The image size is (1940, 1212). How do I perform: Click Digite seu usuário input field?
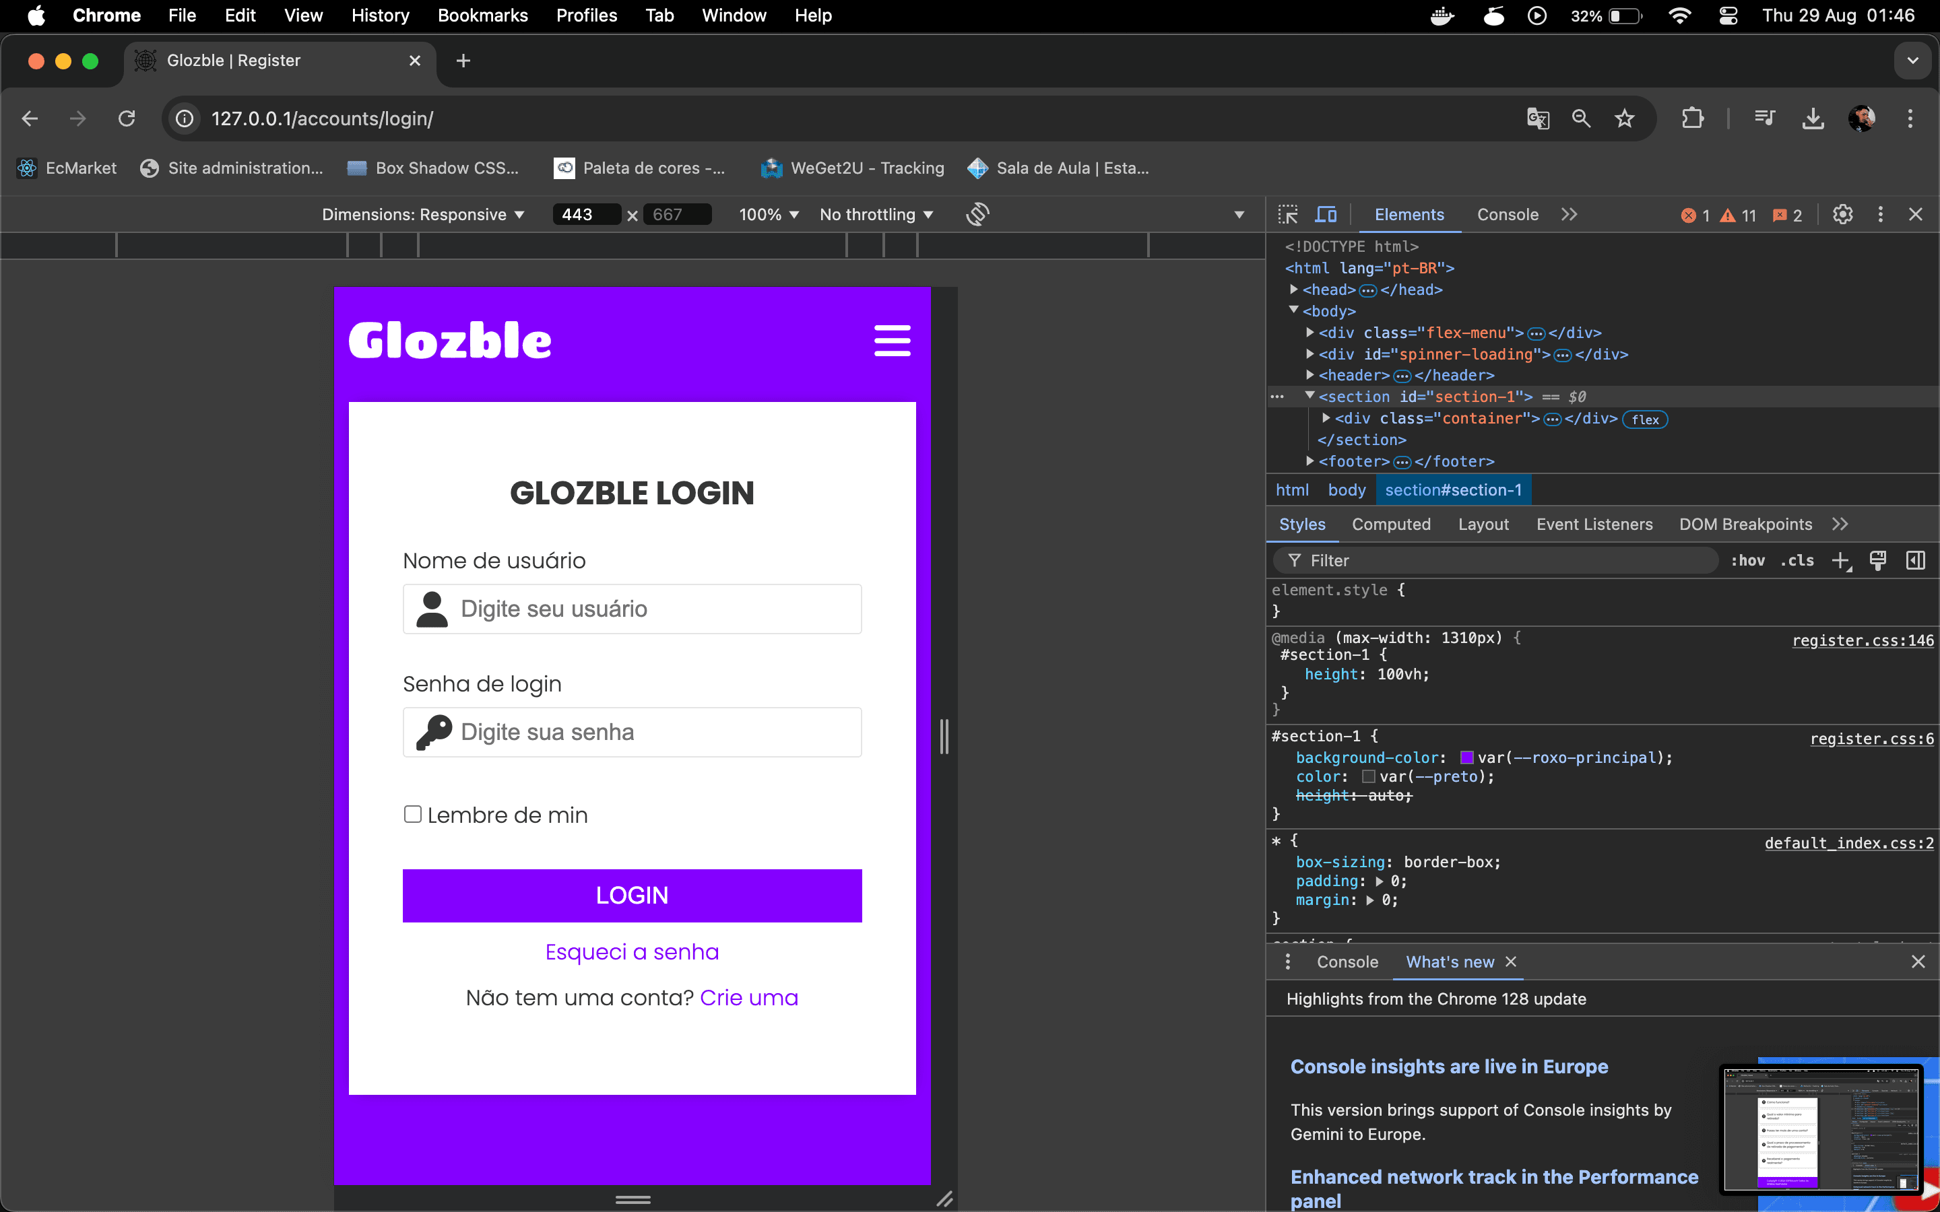pos(632,609)
